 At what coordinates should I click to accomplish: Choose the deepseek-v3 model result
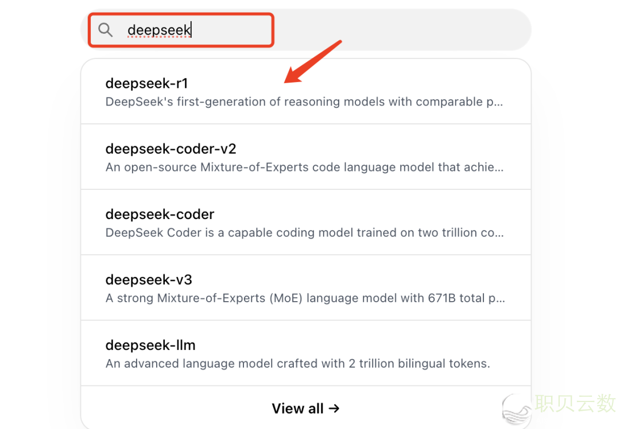pos(305,288)
